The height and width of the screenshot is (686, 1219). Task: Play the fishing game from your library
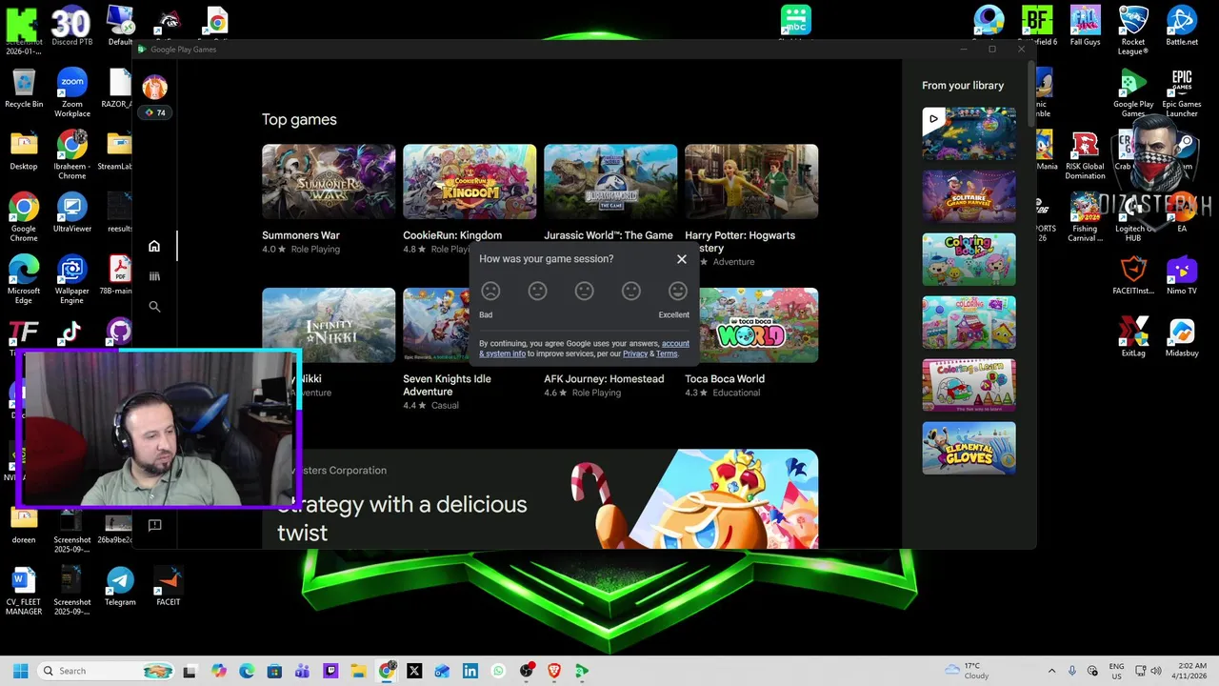[x=969, y=133]
